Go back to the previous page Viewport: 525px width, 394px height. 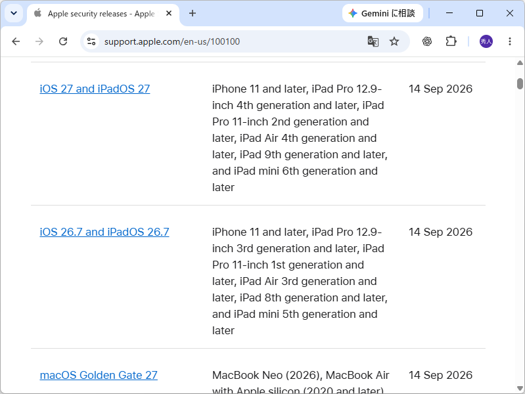(x=16, y=41)
